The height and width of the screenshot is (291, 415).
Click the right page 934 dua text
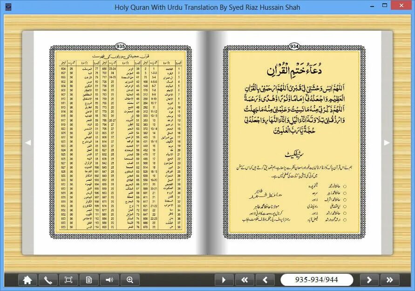pyautogui.click(x=294, y=108)
